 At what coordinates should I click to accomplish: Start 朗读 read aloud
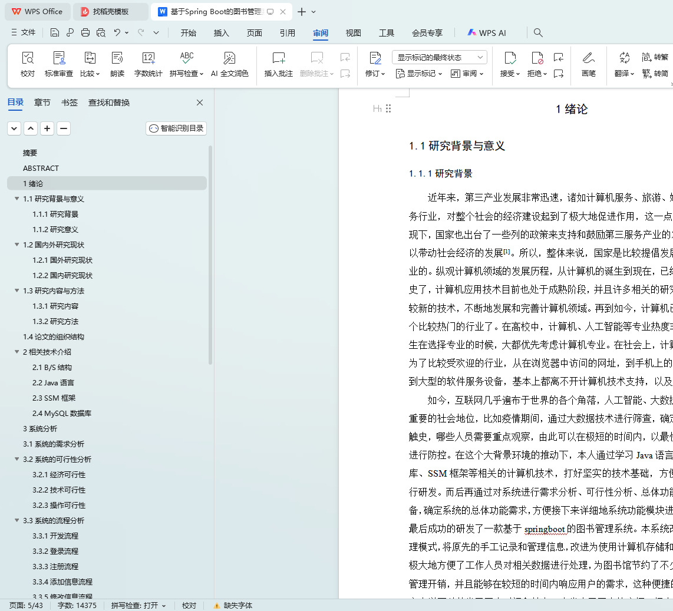(117, 64)
